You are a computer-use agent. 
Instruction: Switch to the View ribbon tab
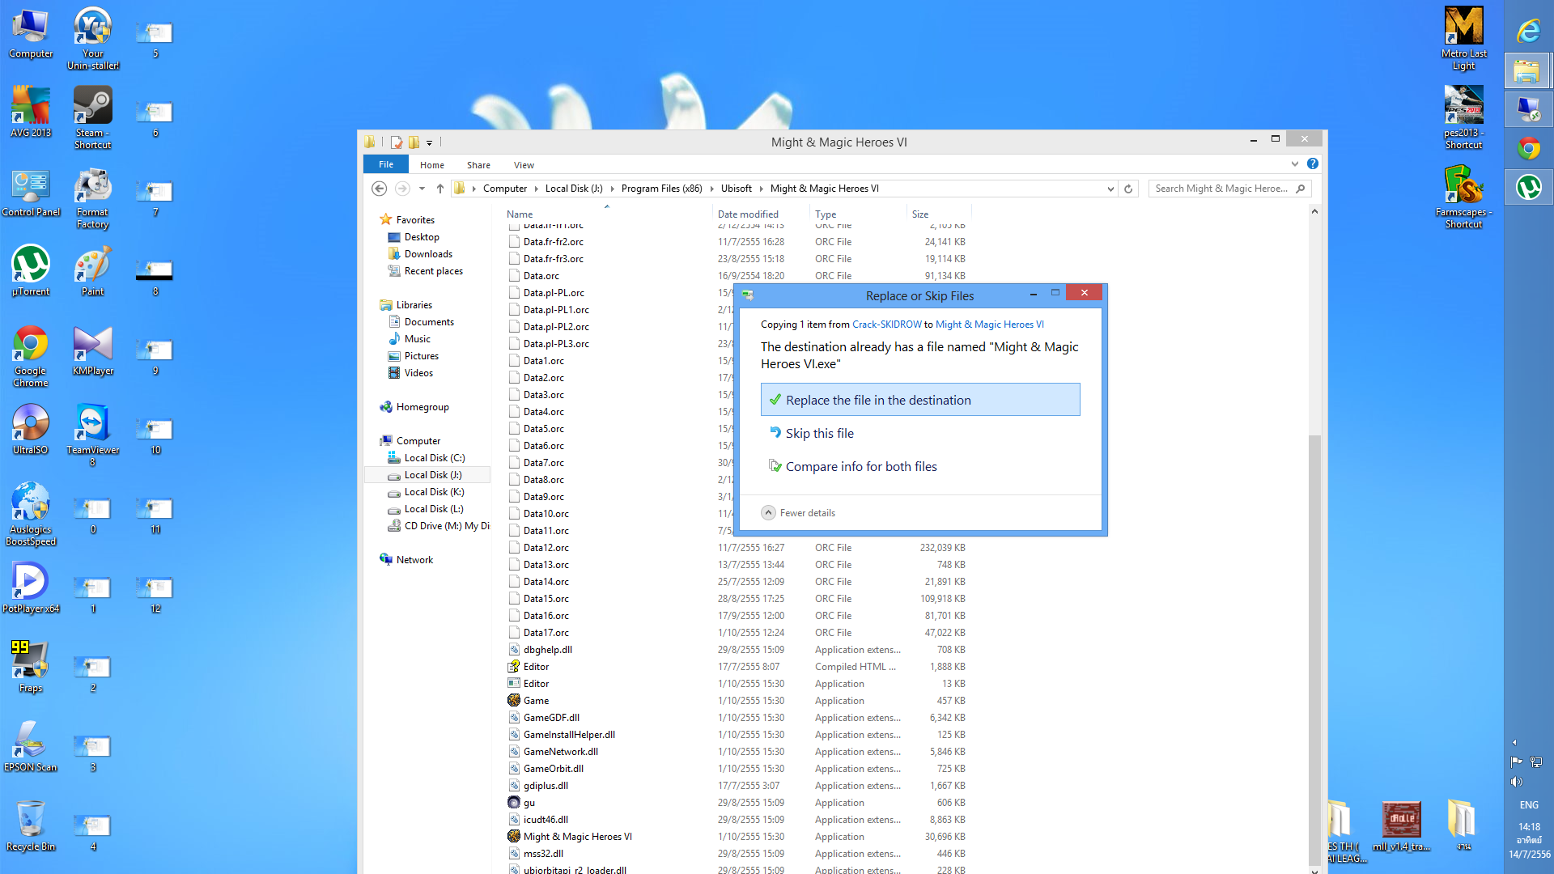click(524, 165)
